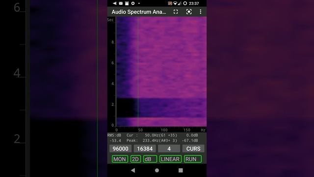Open the three-dot overflow menu
The image size is (314, 177).
[x=201, y=12]
